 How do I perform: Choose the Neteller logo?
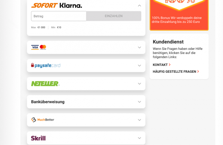point(45,84)
